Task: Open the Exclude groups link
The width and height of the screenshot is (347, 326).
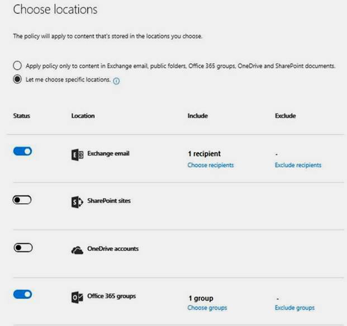Action: (x=294, y=308)
